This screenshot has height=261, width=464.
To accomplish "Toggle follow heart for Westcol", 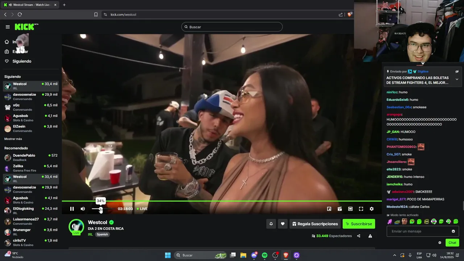I will 283,224.
